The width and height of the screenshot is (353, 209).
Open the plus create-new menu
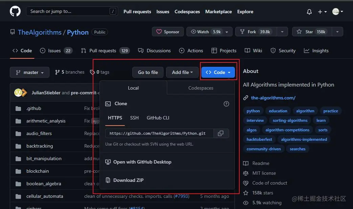(322, 12)
